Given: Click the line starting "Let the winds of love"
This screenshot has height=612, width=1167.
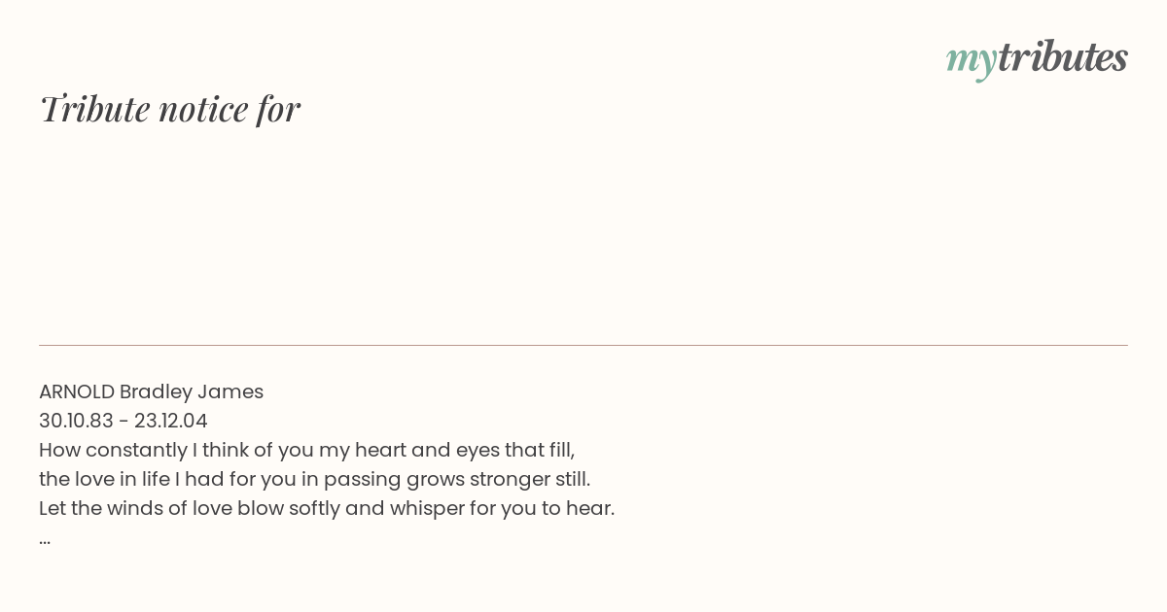Looking at the screenshot, I should pos(327,509).
